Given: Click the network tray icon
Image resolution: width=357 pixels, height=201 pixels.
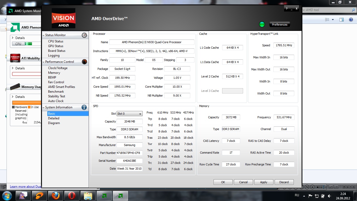Looking at the screenshot, I should pos(317,196).
